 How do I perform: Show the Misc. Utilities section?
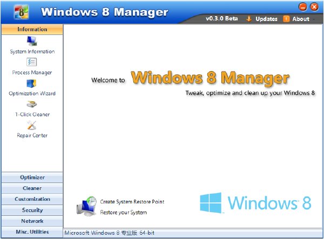tap(32, 232)
